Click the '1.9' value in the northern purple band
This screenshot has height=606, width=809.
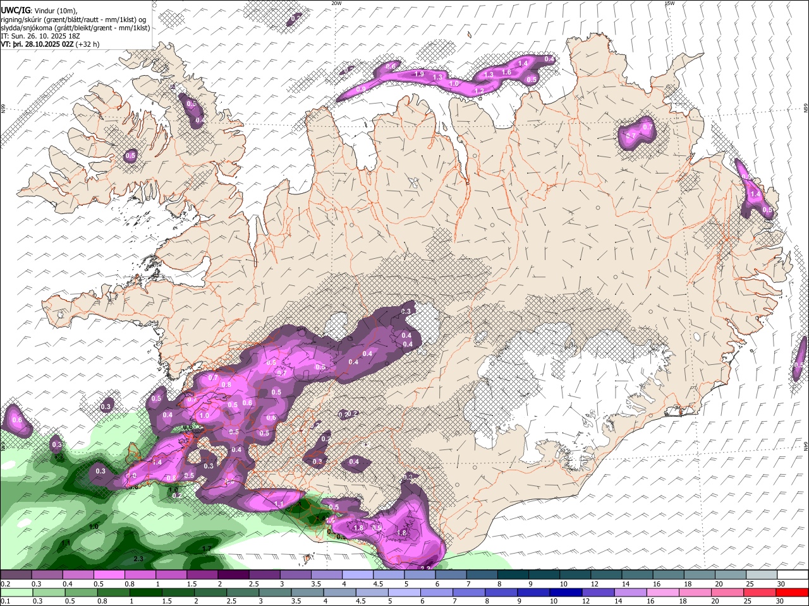click(418, 74)
